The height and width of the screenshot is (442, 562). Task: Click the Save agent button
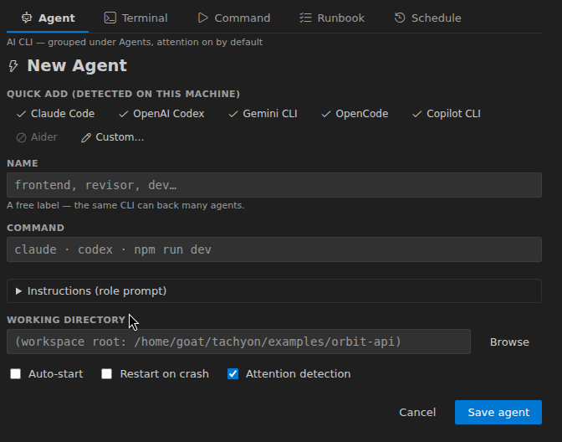click(x=498, y=412)
